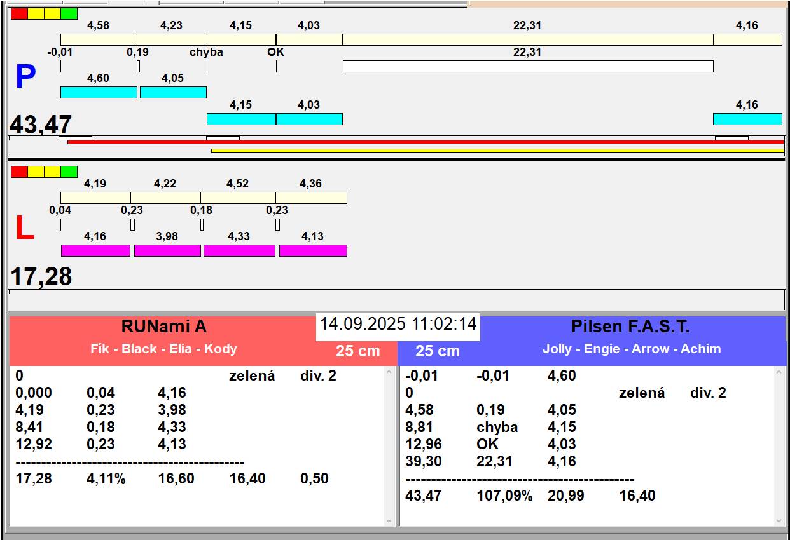Click the date and time field
This screenshot has width=790, height=540.
[x=398, y=324]
